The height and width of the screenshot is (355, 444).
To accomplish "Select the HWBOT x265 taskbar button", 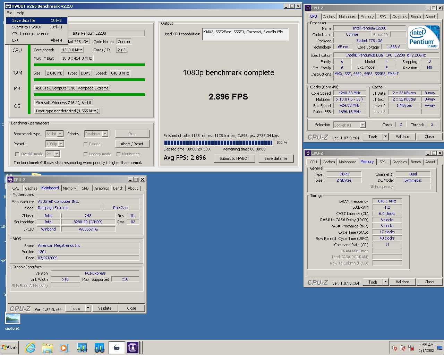I will pos(117,348).
